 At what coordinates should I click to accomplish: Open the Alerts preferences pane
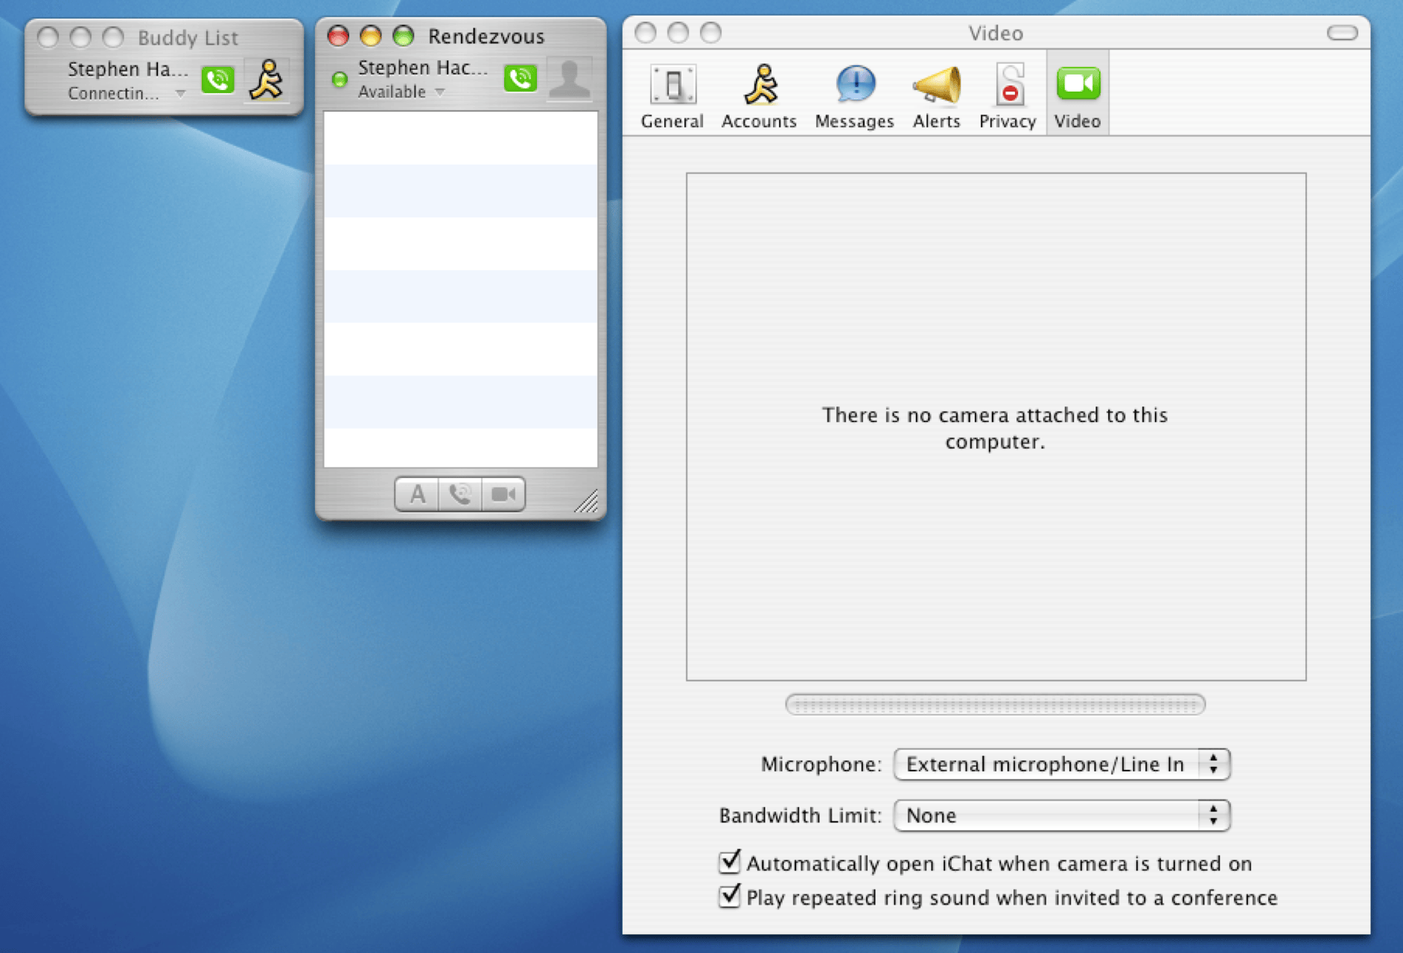tap(936, 95)
